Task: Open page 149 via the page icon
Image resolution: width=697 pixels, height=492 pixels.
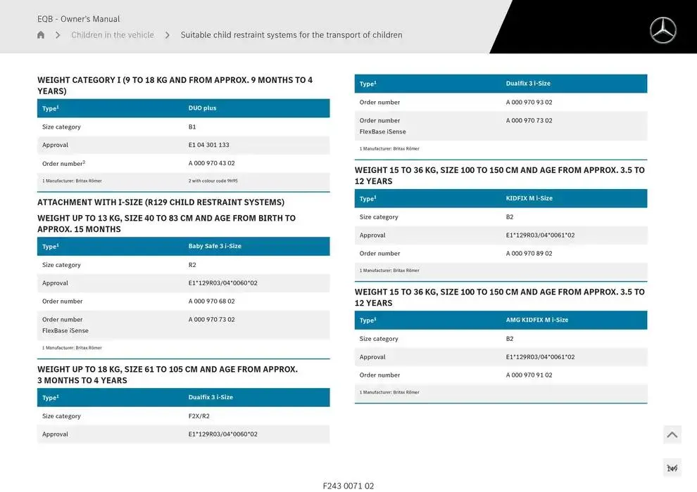Action: click(x=672, y=467)
